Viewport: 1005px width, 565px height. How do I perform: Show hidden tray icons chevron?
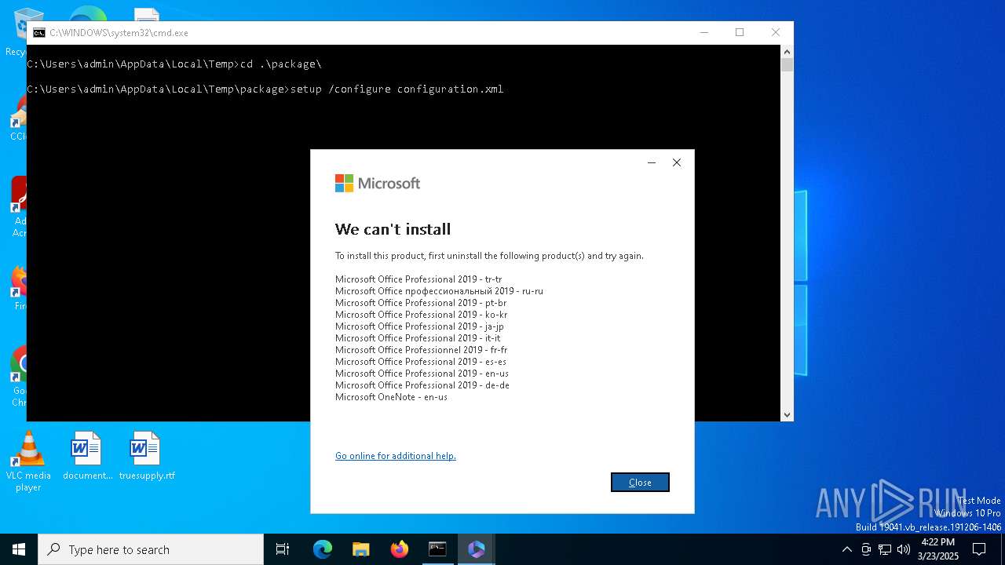pyautogui.click(x=846, y=549)
